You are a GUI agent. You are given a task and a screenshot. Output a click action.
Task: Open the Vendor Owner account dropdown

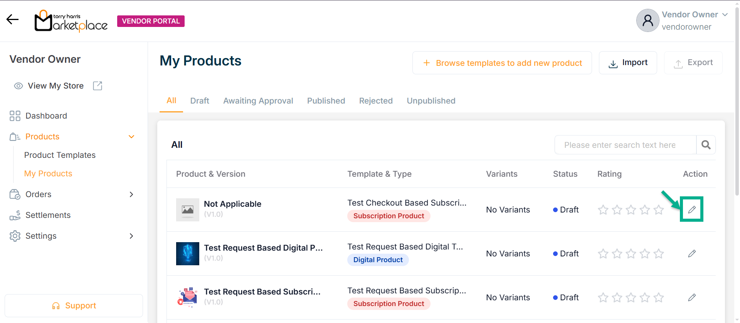click(725, 15)
